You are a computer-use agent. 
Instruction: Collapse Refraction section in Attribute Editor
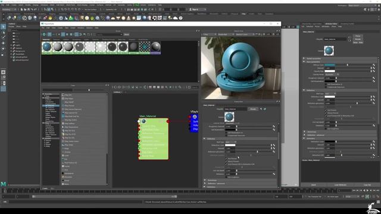point(304,139)
